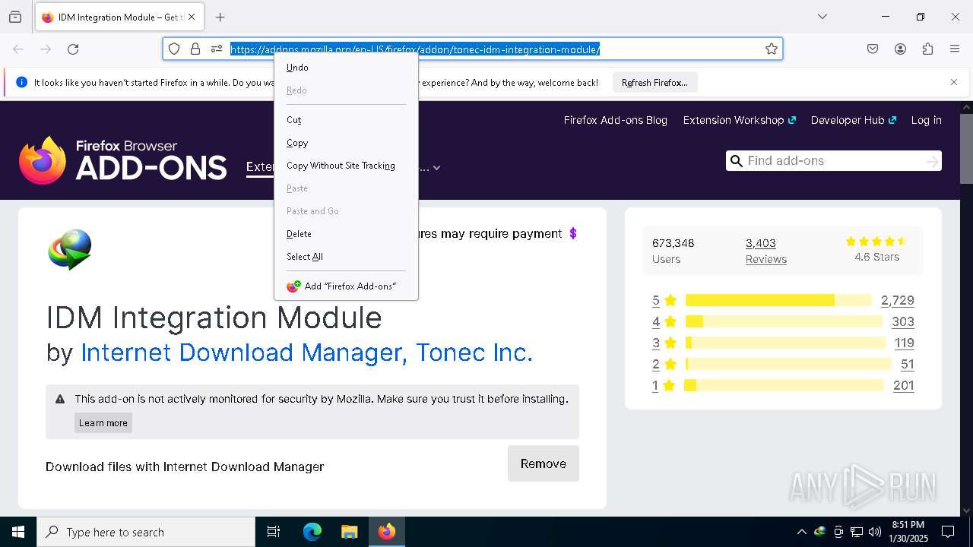Open File Explorer from taskbar

coord(349,532)
